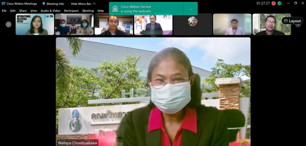306x146 pixels.
Task: Open the Audio & Video menu
Action: (x=50, y=11)
